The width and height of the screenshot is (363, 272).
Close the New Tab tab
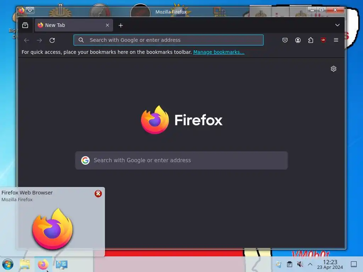point(107,25)
